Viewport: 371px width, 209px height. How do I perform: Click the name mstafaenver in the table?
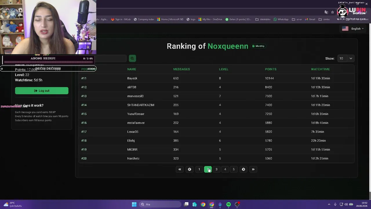tap(136, 123)
